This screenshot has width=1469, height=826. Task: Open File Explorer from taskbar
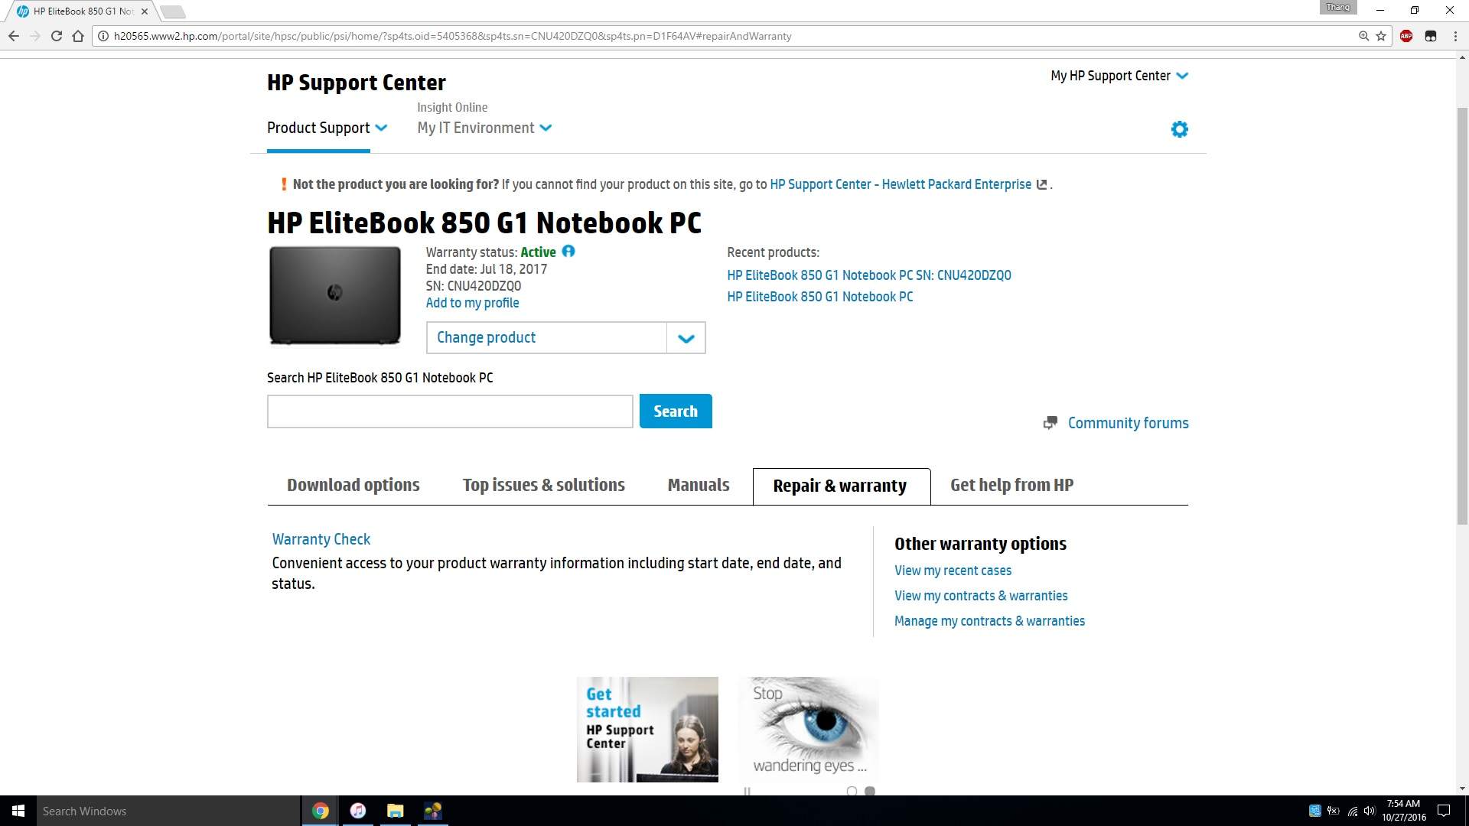click(x=395, y=811)
